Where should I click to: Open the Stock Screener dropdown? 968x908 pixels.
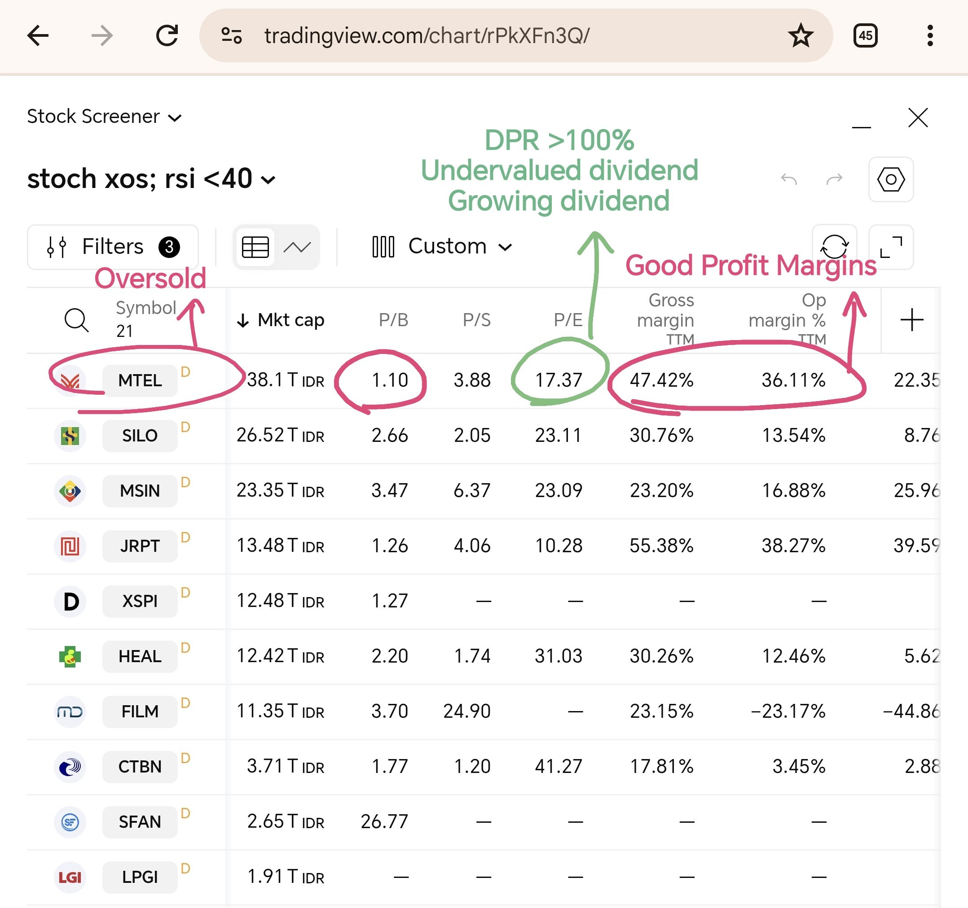click(x=104, y=117)
